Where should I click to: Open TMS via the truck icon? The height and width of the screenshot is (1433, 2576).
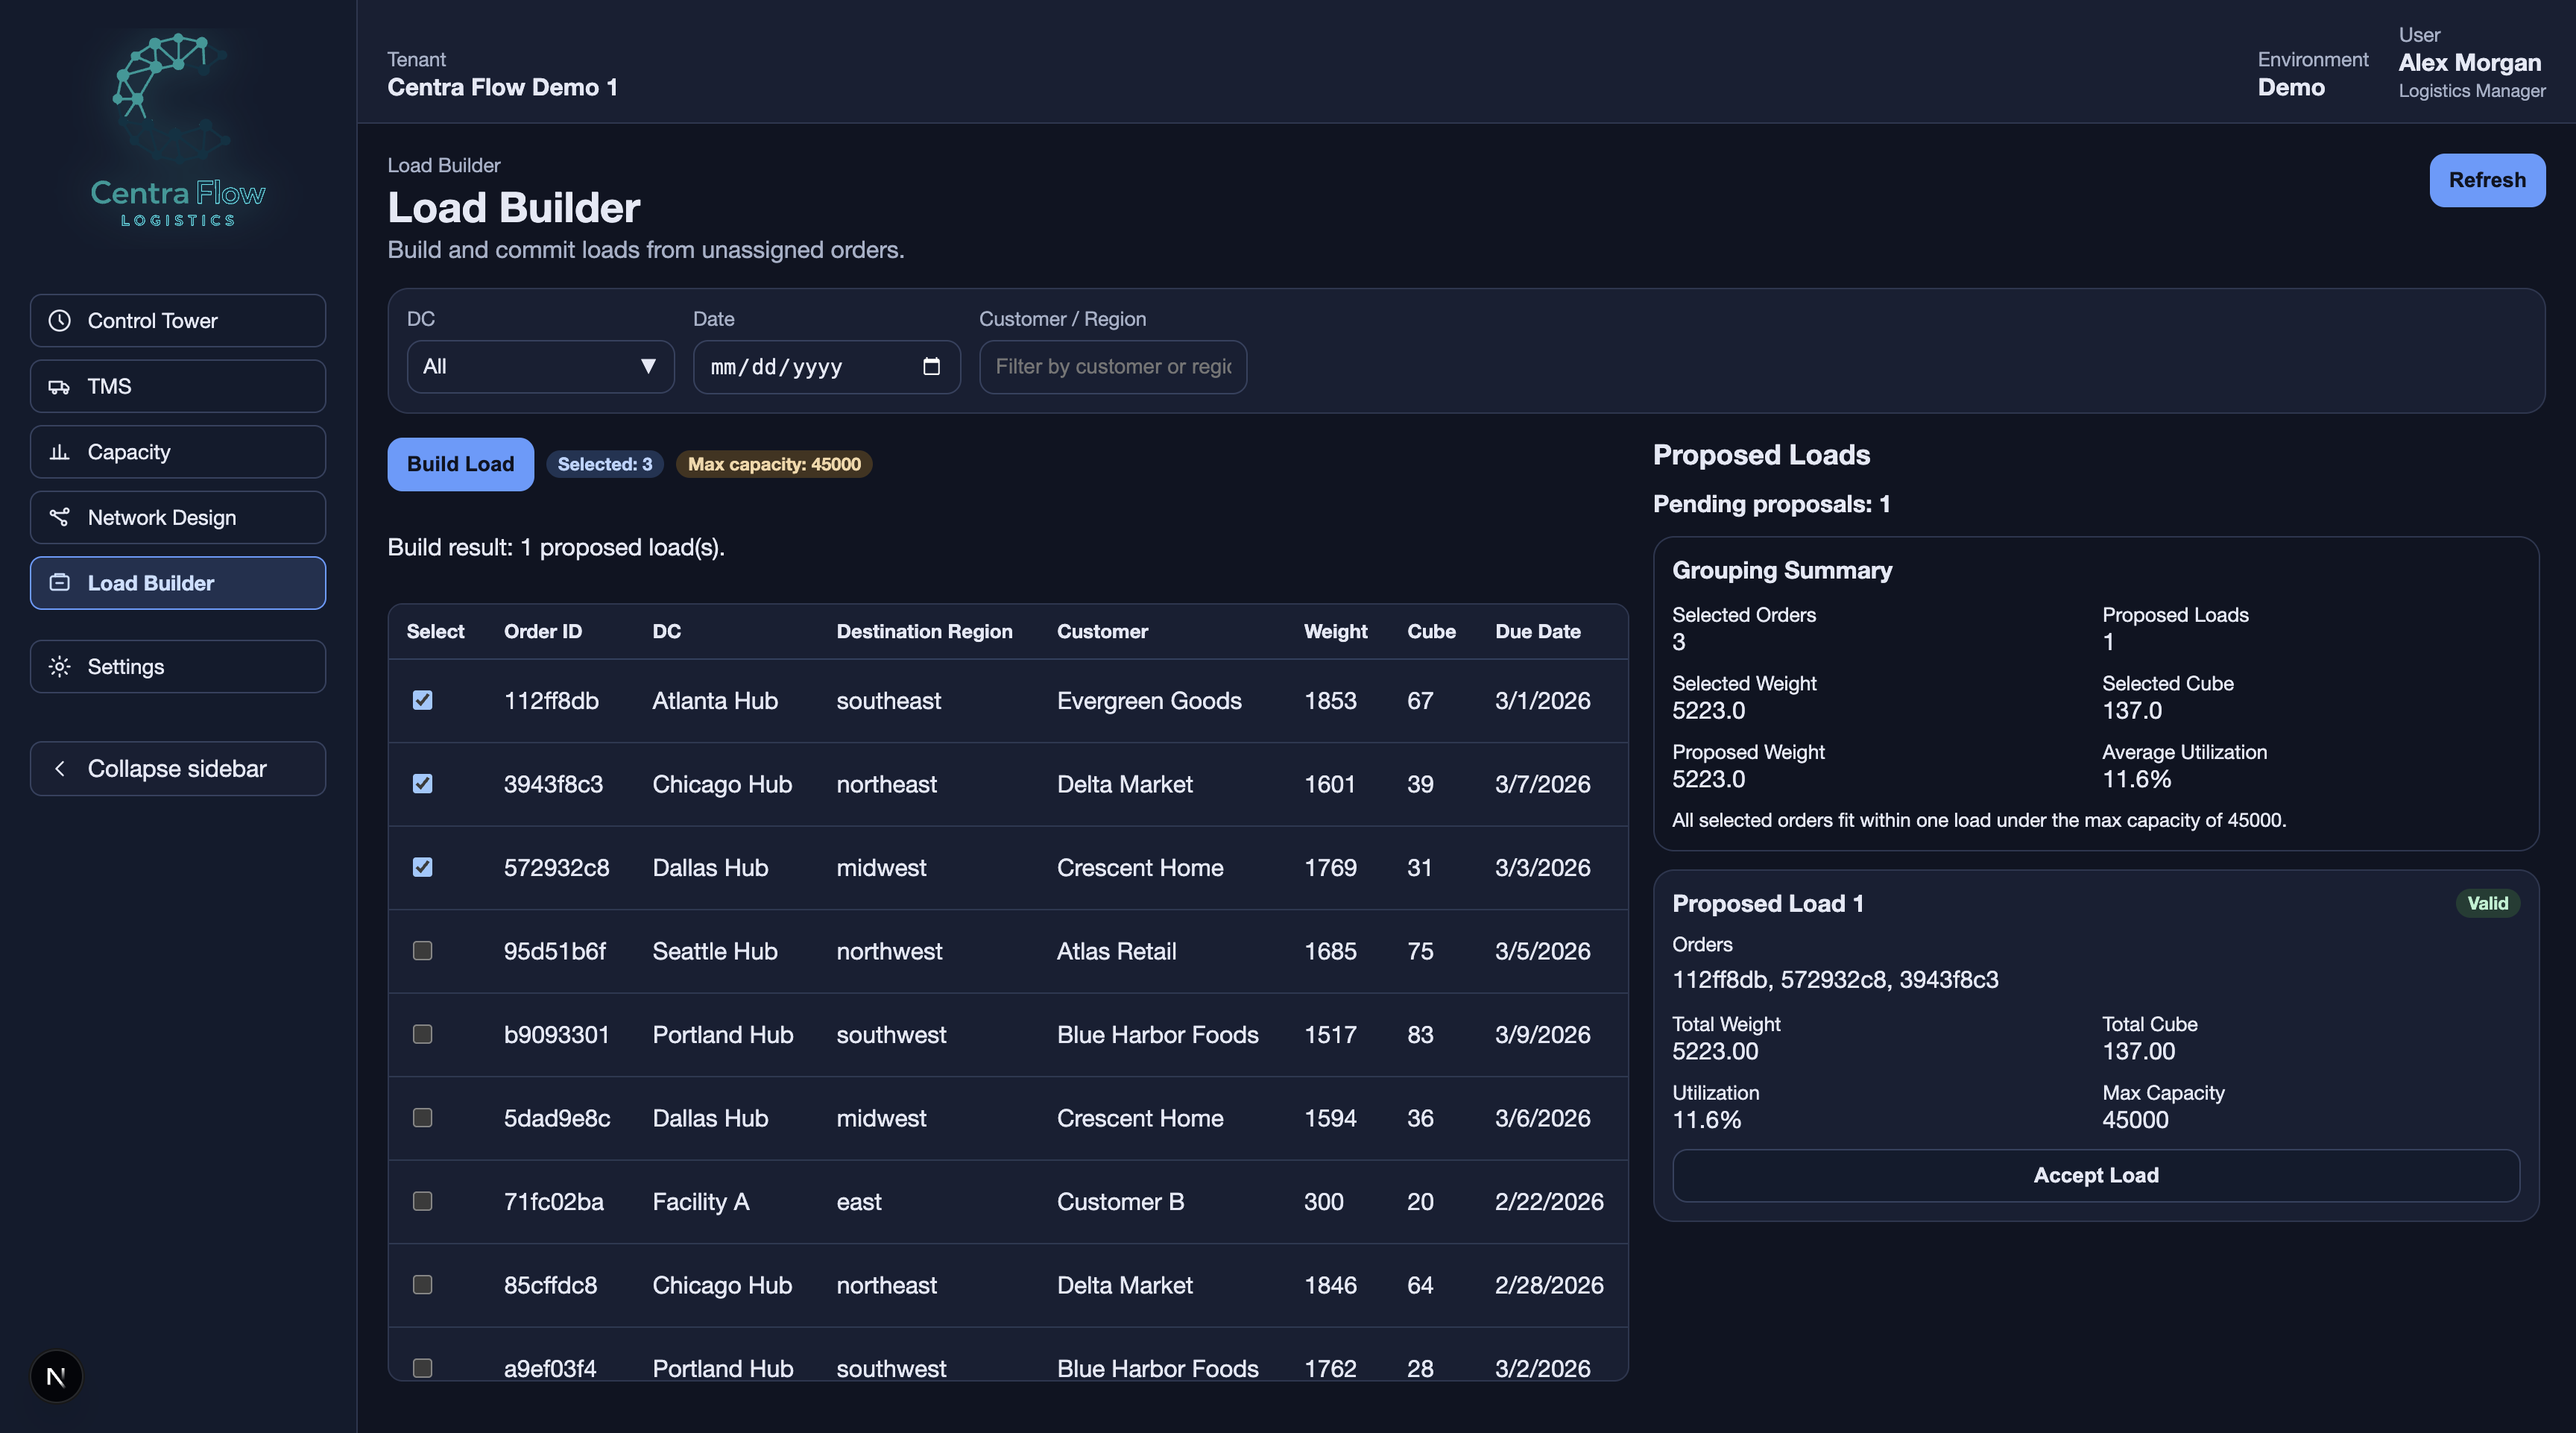click(59, 386)
